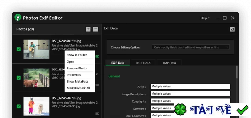Switch to the EXIF Data tab
This screenshot has height=118, width=251.
point(118,63)
